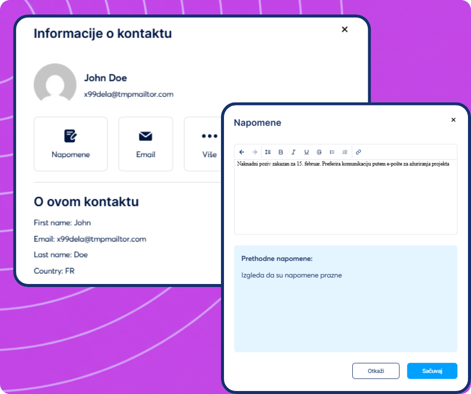Click the 'First name: John' detail line
Image resolution: width=471 pixels, height=394 pixels.
(x=62, y=223)
